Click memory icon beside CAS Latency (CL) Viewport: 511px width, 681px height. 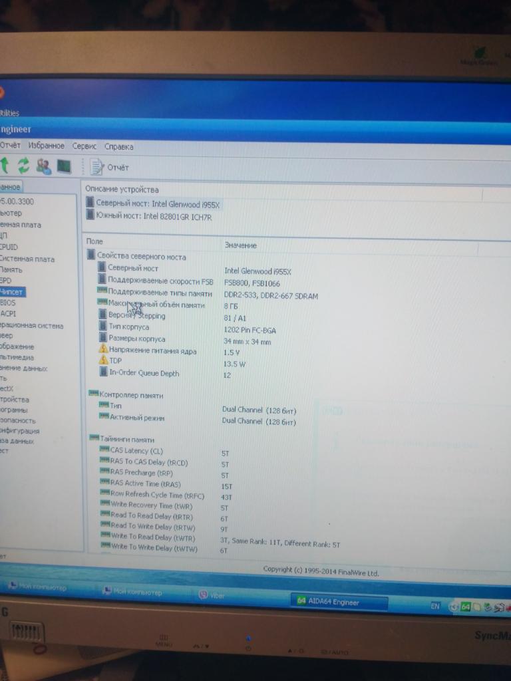[104, 449]
